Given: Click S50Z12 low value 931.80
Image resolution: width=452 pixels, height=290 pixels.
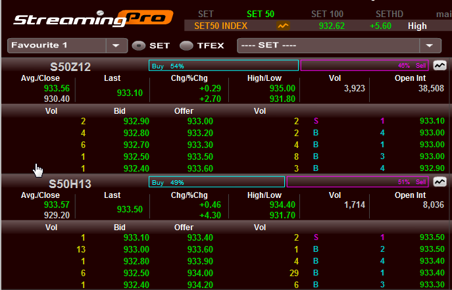Looking at the screenshot, I should pos(282,99).
